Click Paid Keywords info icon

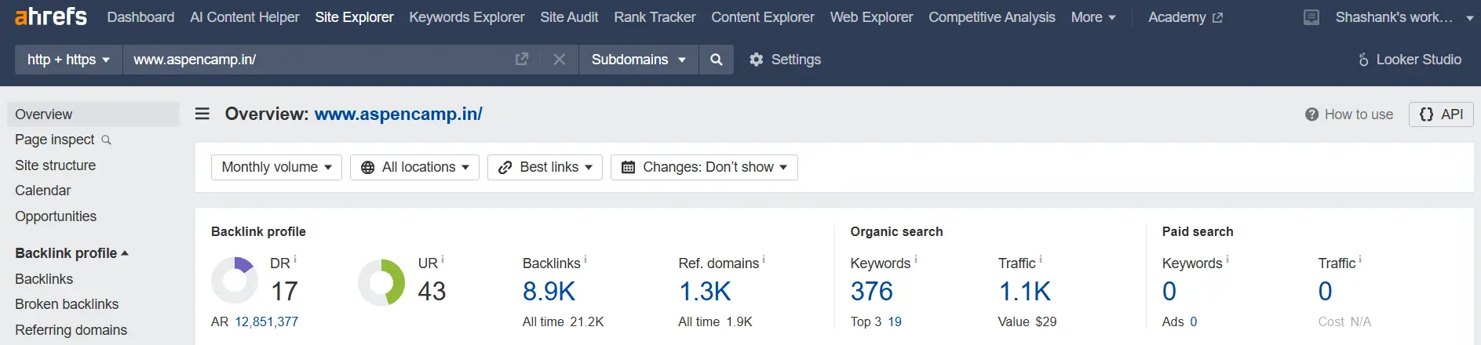[x=1227, y=259]
